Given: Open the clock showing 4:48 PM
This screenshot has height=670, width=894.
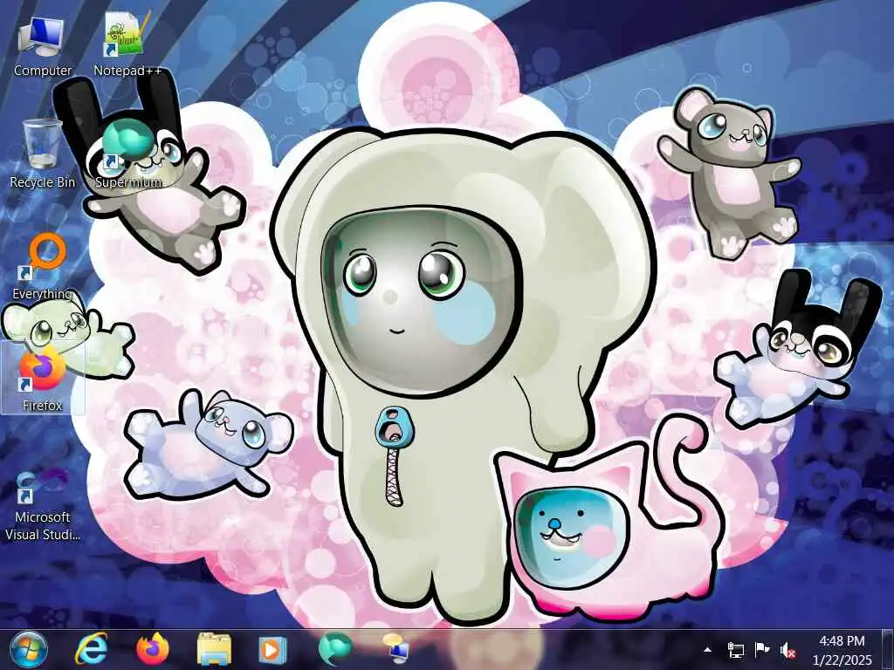Looking at the screenshot, I should click(842, 650).
